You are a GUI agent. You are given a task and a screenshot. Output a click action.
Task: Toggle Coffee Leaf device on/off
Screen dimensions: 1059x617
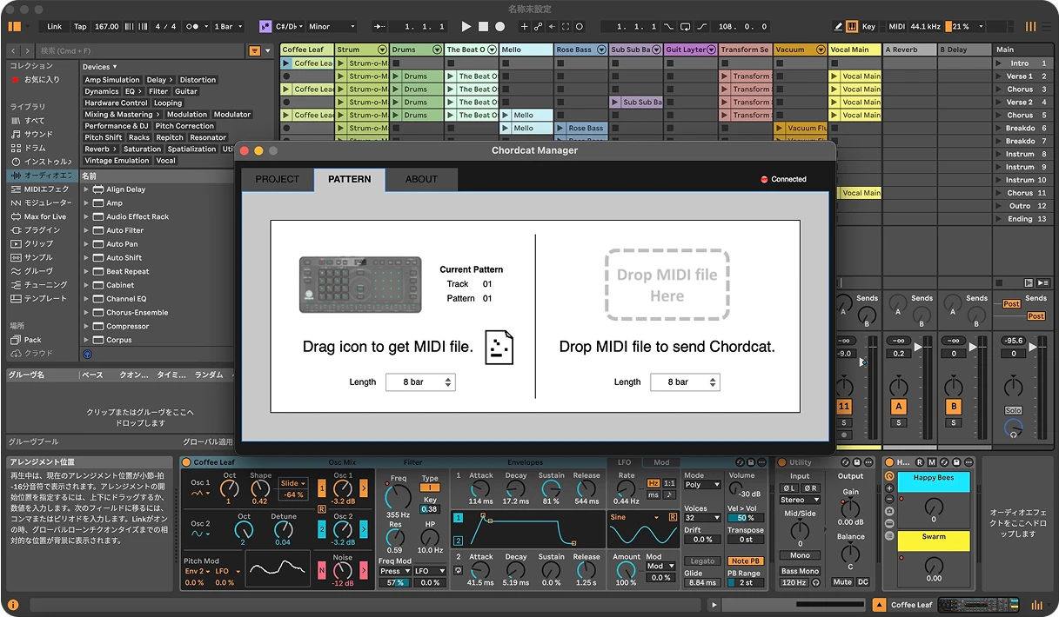tap(187, 462)
